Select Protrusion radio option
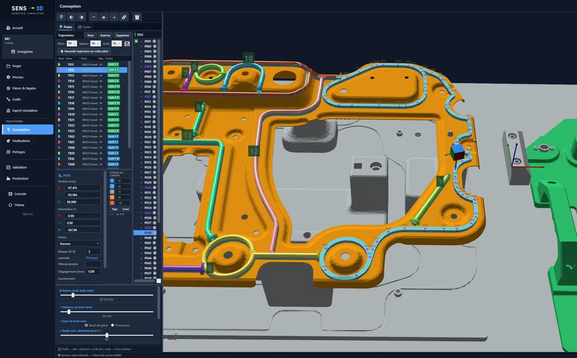 113,325
